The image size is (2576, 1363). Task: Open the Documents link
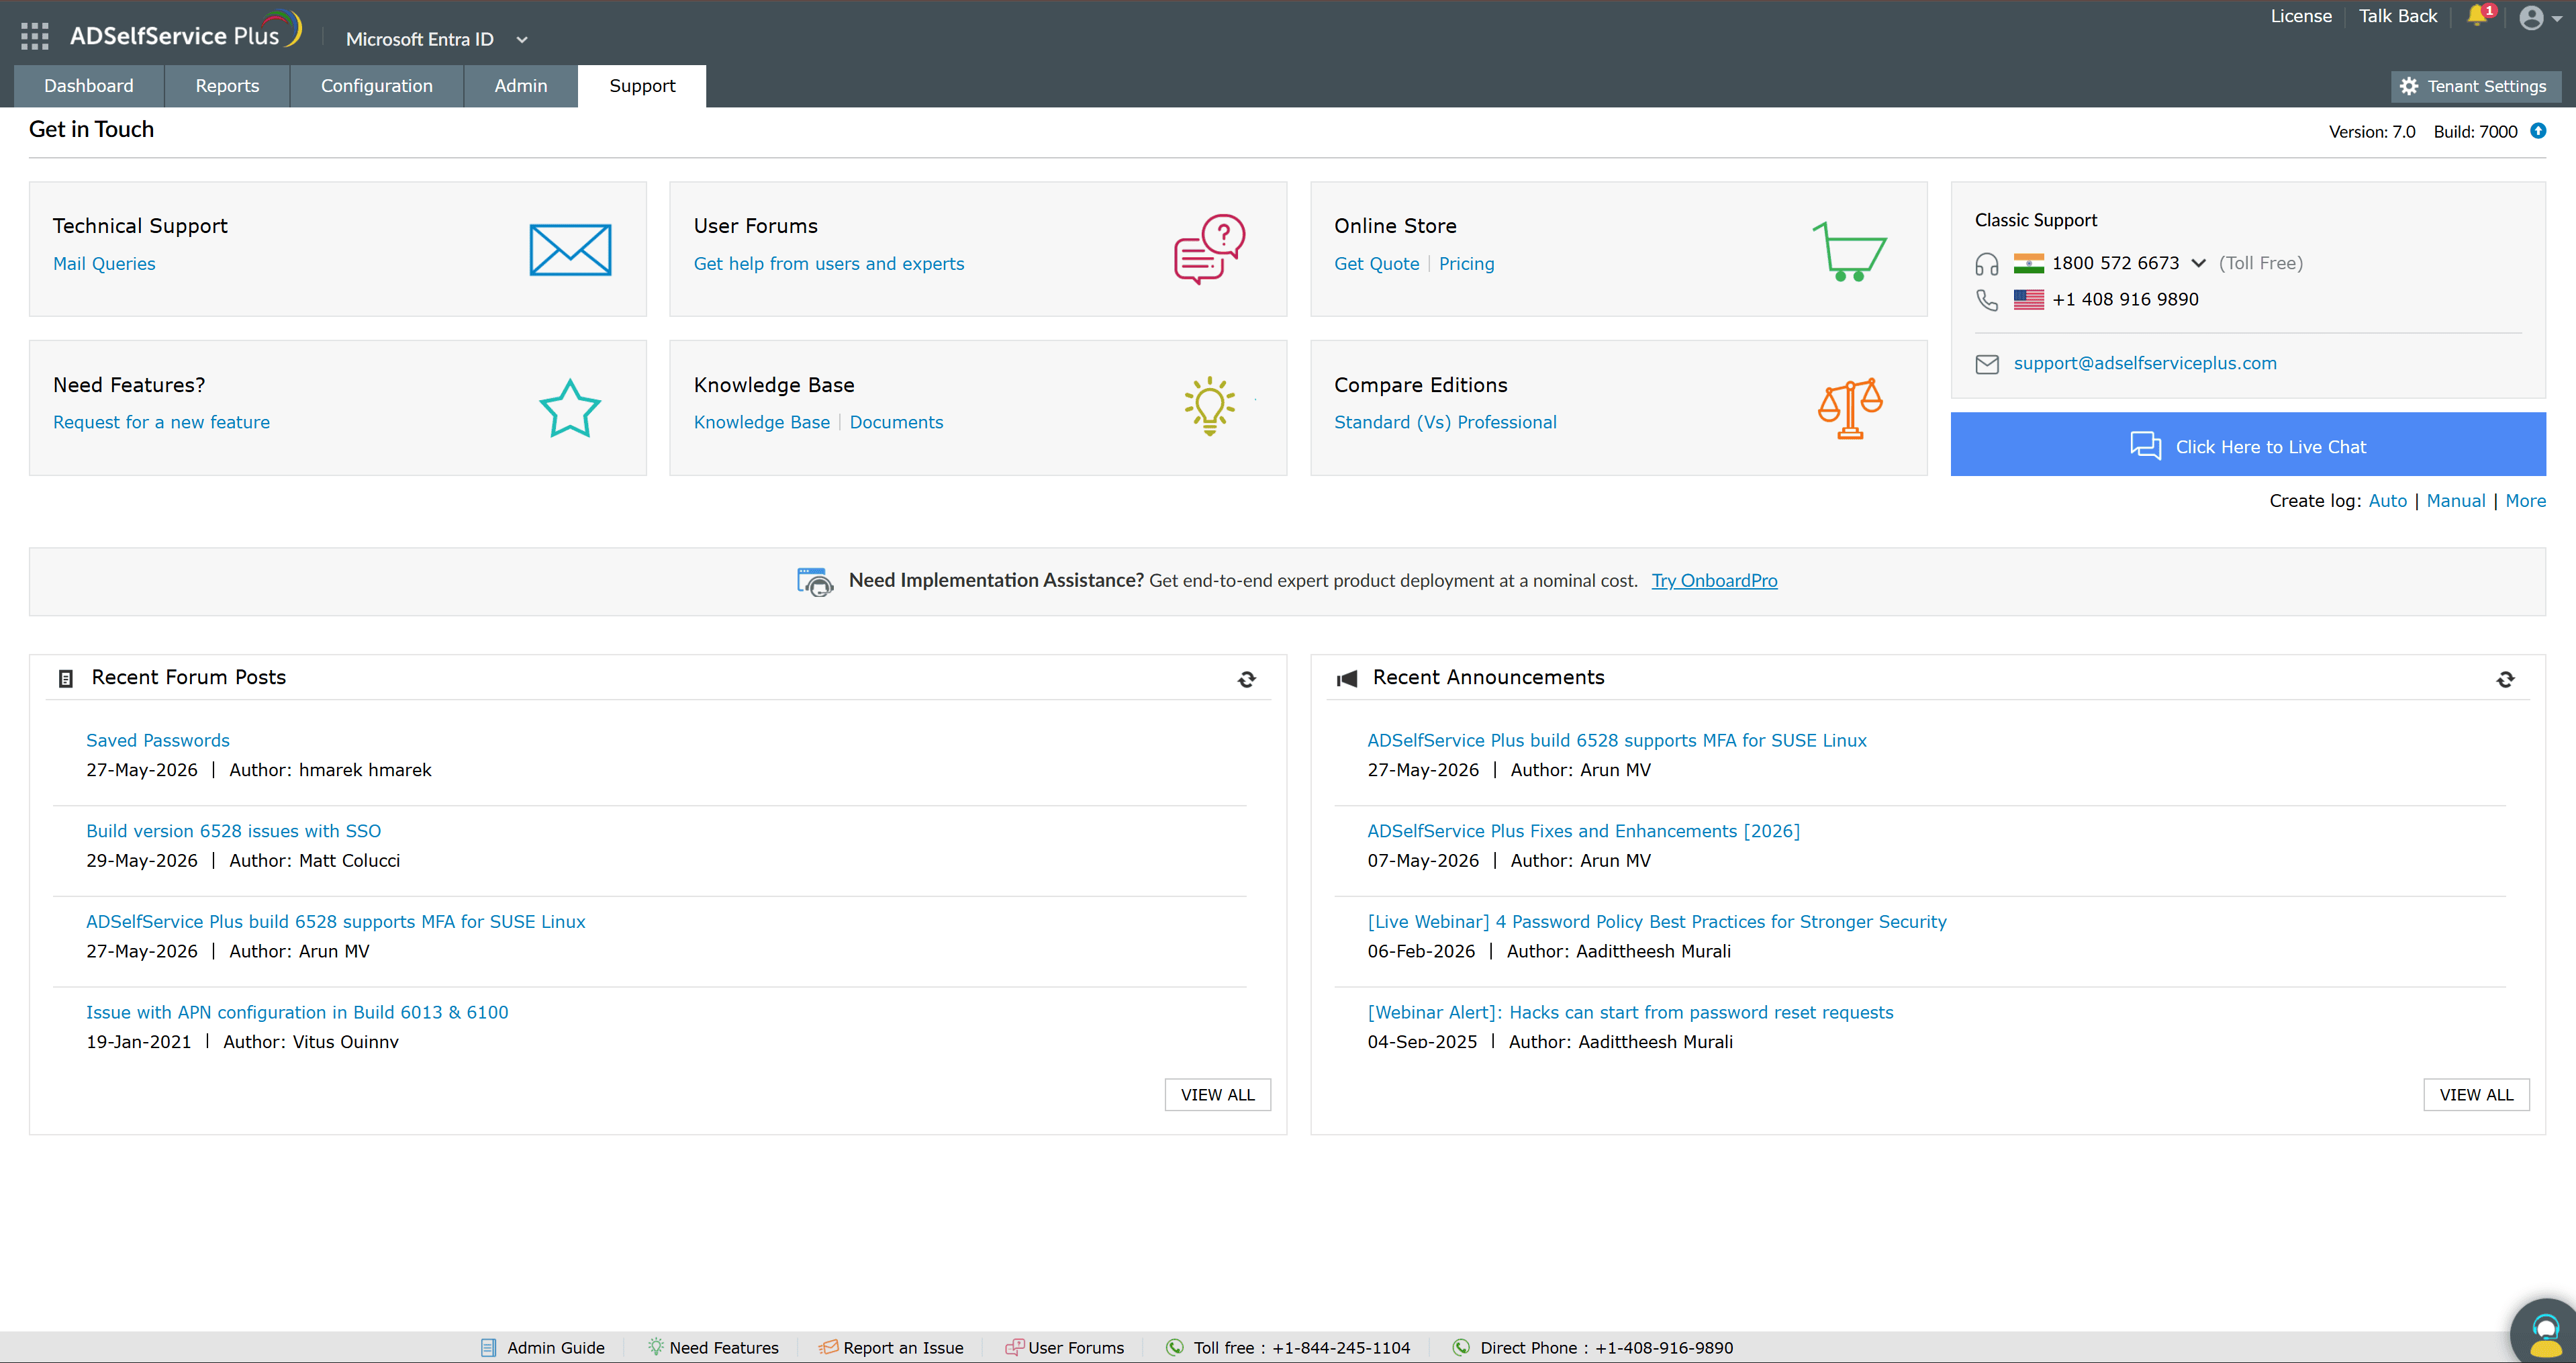click(896, 422)
